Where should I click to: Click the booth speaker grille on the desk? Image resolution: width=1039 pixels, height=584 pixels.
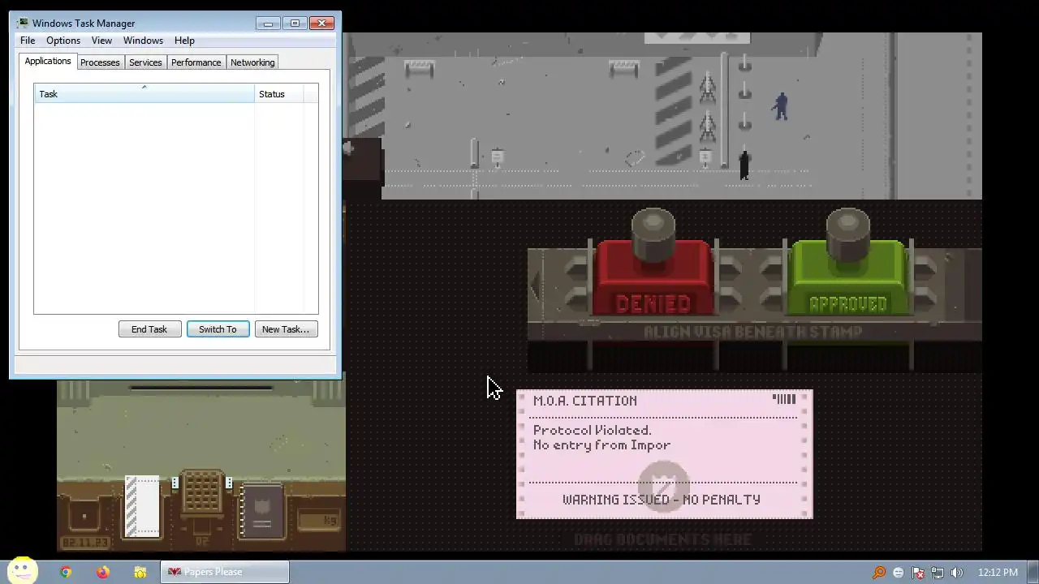point(202,493)
